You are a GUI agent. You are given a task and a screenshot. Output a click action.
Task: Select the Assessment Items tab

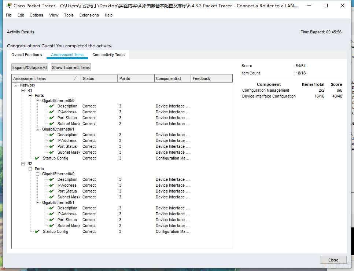point(67,55)
